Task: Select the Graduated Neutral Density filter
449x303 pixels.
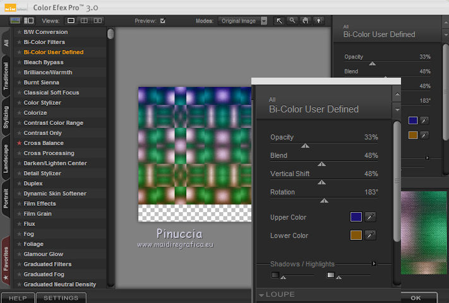Action: [x=60, y=285]
